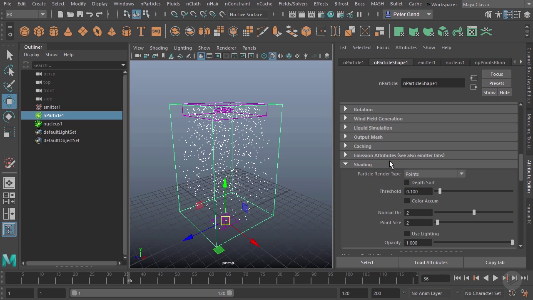This screenshot has width=533, height=300.
Task: Activate the Move tool in toolbox
Action: (x=9, y=101)
